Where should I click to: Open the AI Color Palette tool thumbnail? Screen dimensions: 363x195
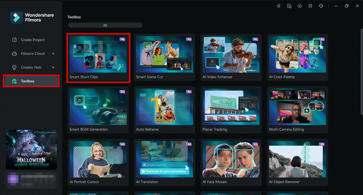(297, 54)
